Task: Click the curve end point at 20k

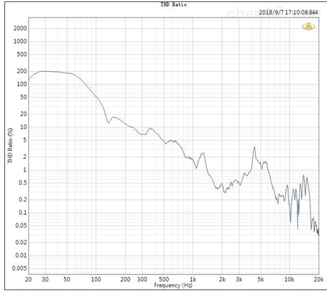Action: (x=318, y=235)
